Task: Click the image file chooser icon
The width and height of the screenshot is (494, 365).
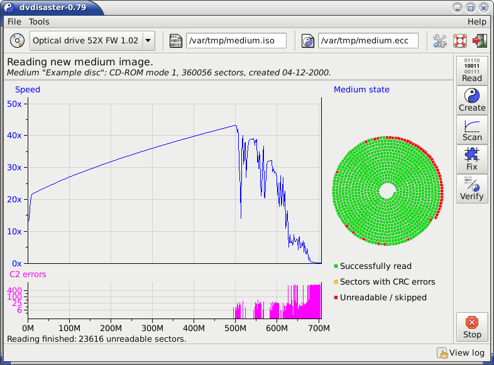Action: click(175, 41)
